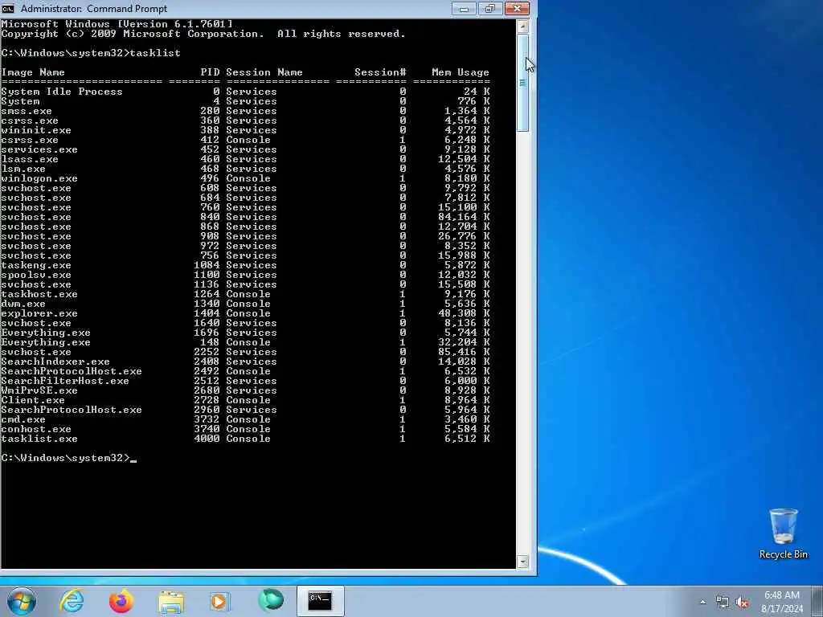Click the date 8/17/2024 in tray
823x617 pixels.
pos(782,609)
